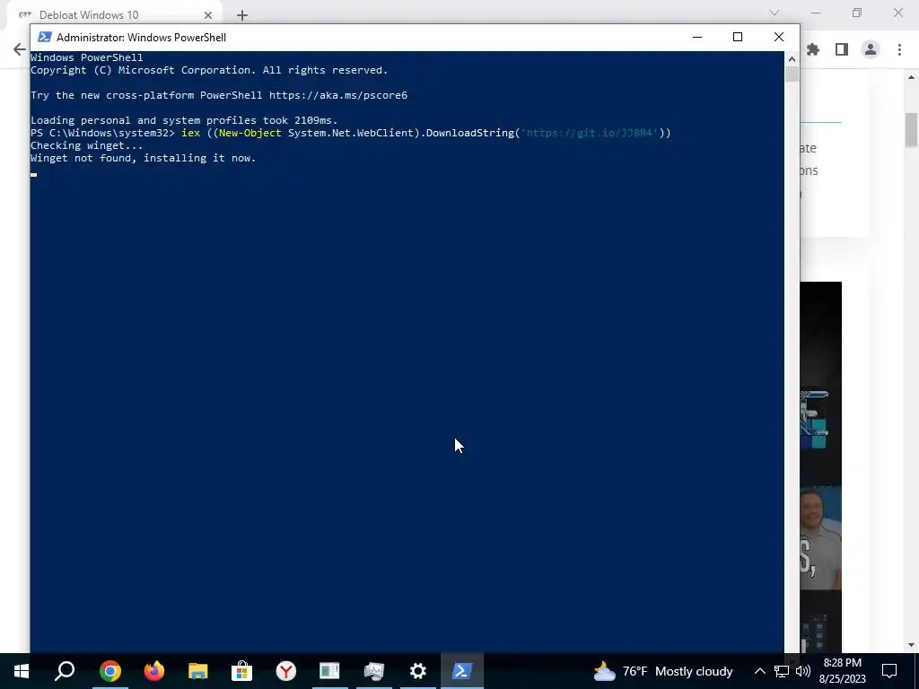The image size is (919, 689).
Task: Open the notification center icon
Action: 889,671
